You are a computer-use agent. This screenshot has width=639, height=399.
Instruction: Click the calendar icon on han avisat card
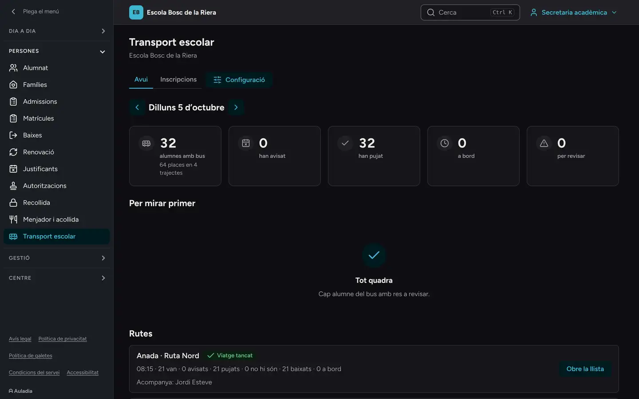click(246, 143)
